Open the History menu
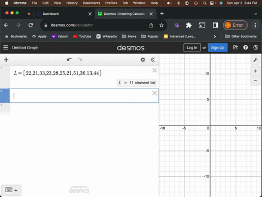 (72, 3)
